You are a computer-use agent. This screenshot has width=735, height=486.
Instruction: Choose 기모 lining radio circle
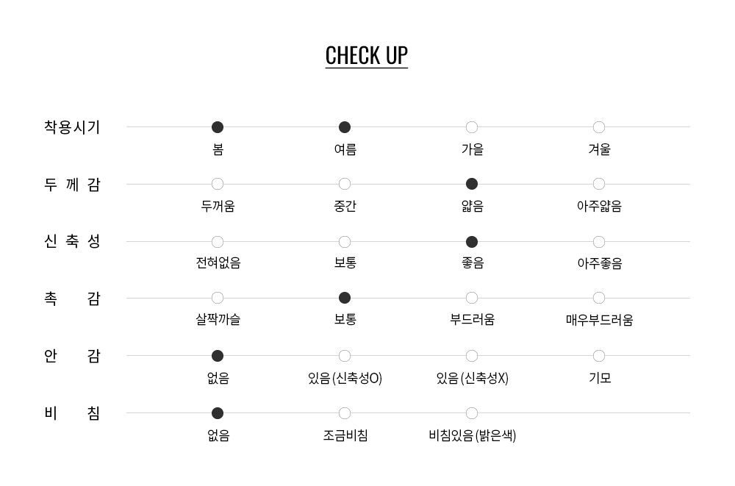click(599, 356)
